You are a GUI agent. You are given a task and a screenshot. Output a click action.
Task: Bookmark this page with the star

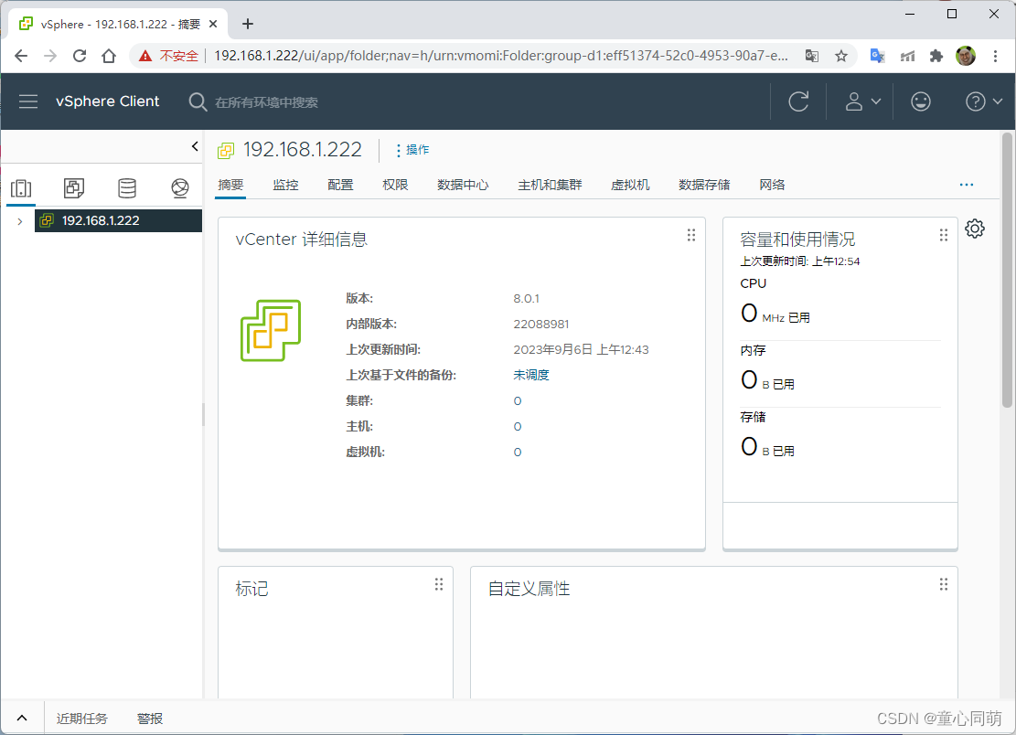pyautogui.click(x=841, y=56)
